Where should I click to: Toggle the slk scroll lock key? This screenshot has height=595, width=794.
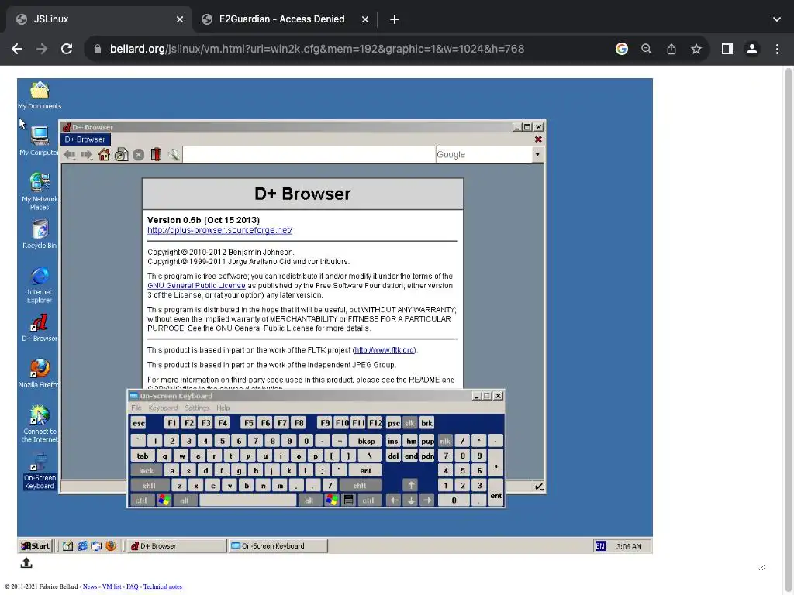point(410,424)
